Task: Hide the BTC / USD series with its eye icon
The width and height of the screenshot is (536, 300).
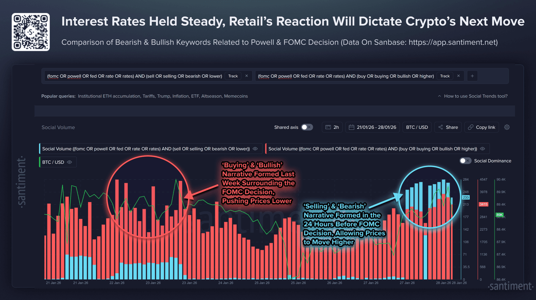Action: (69, 162)
